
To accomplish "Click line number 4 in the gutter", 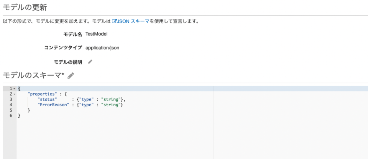I will (x=11, y=105).
